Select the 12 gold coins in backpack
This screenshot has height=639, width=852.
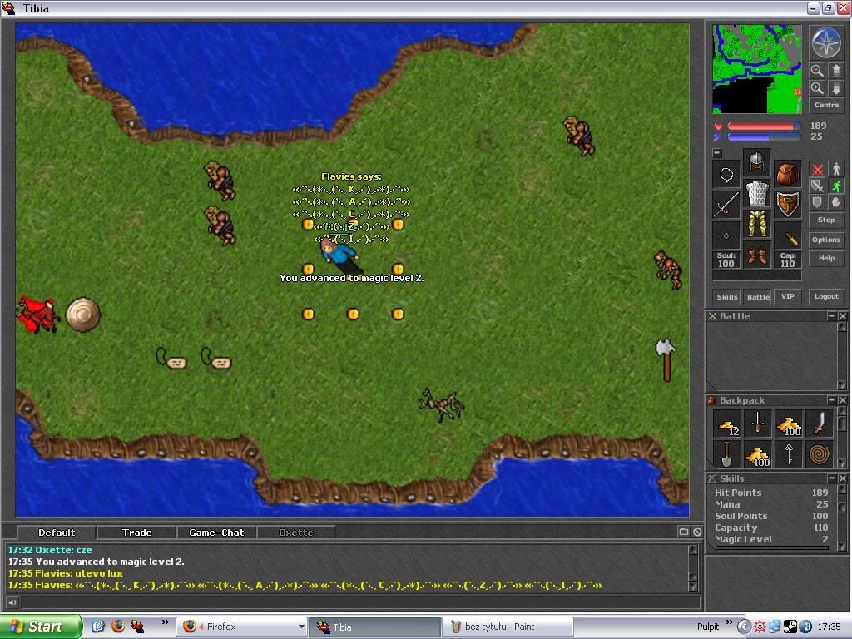tap(727, 424)
